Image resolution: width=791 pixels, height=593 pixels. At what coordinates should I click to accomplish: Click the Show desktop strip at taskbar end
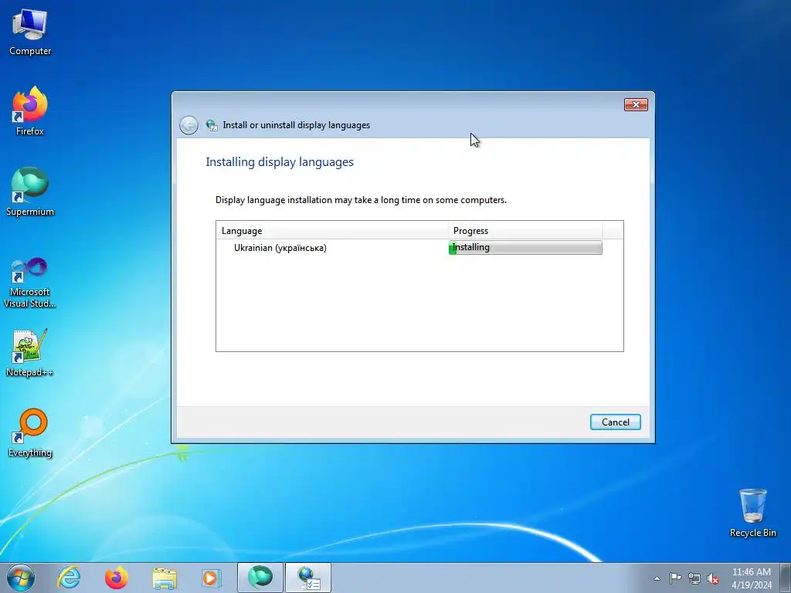tap(786, 578)
